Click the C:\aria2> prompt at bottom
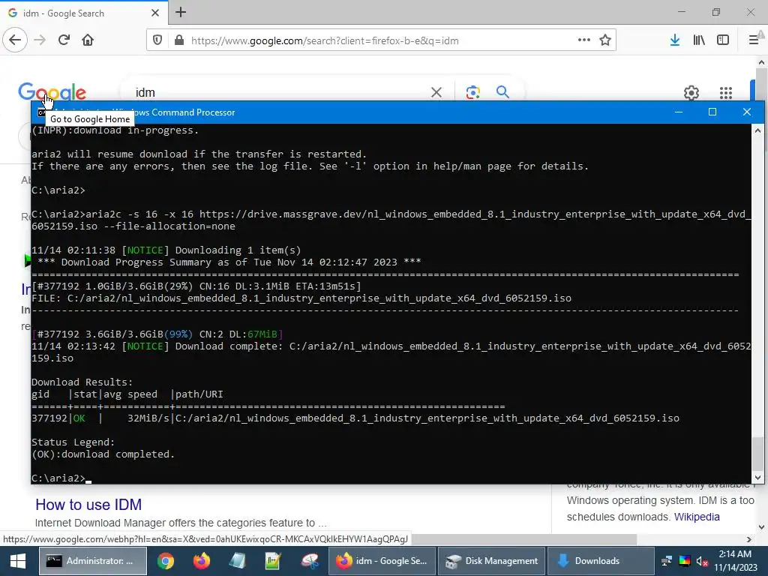 click(58, 478)
